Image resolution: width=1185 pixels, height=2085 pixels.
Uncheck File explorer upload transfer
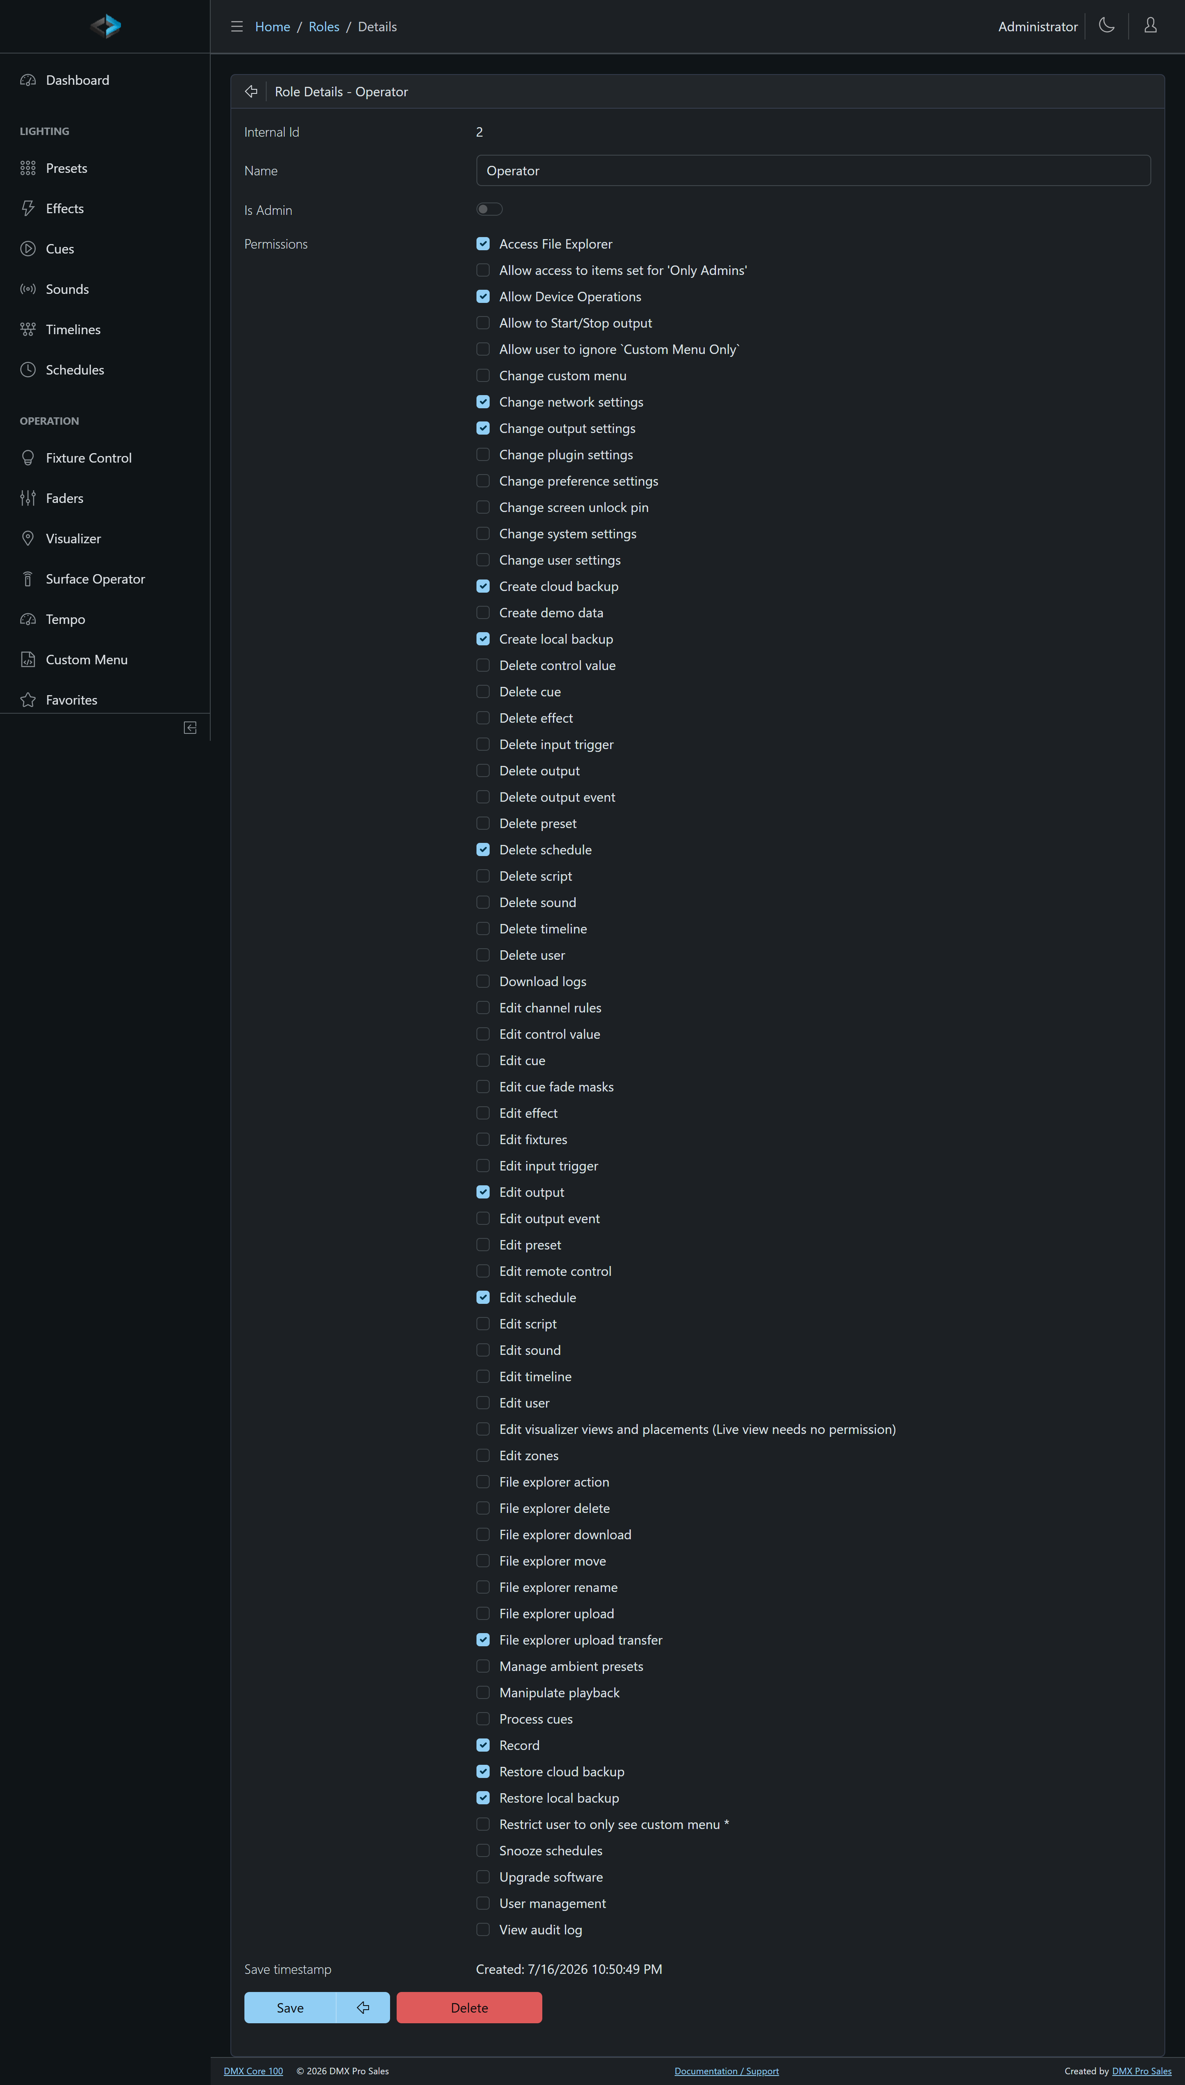tap(483, 1640)
